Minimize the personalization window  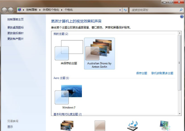[x=165, y=2]
